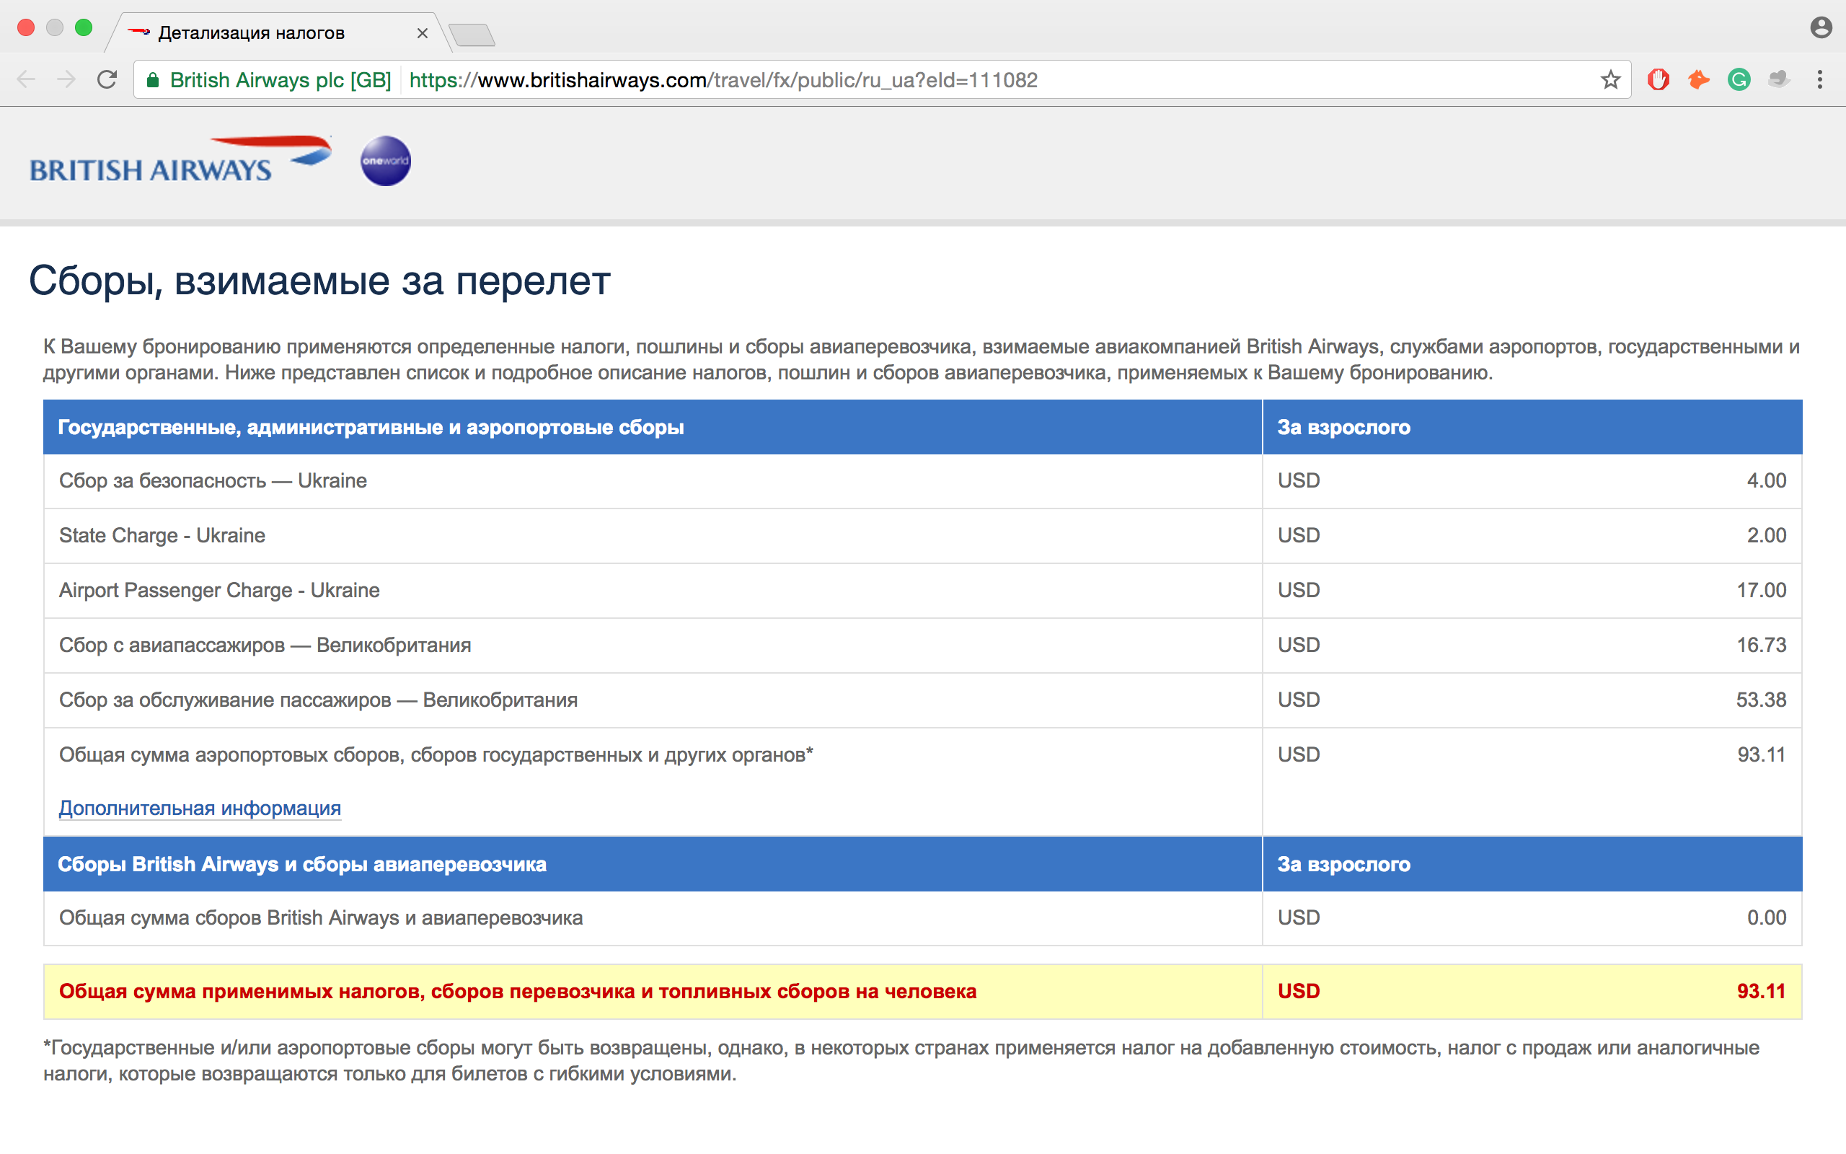The width and height of the screenshot is (1846, 1154).
Task: Click the green Grammarly extension icon
Action: coord(1739,79)
